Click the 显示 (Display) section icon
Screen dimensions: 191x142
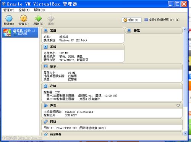(x=45, y=66)
